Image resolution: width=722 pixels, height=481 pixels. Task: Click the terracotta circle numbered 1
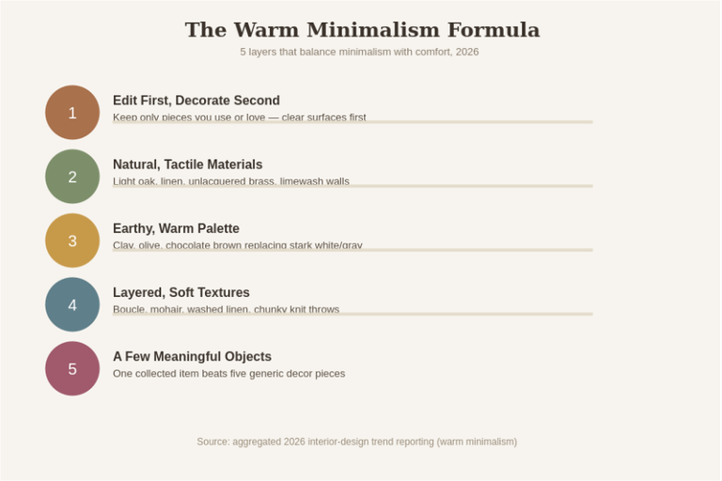point(72,113)
